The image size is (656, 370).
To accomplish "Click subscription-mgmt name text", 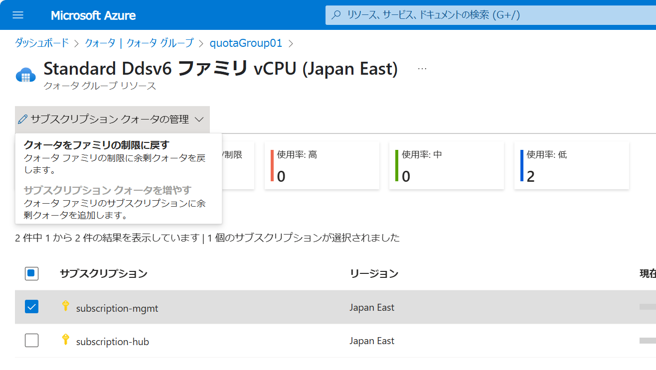I will click(x=117, y=308).
